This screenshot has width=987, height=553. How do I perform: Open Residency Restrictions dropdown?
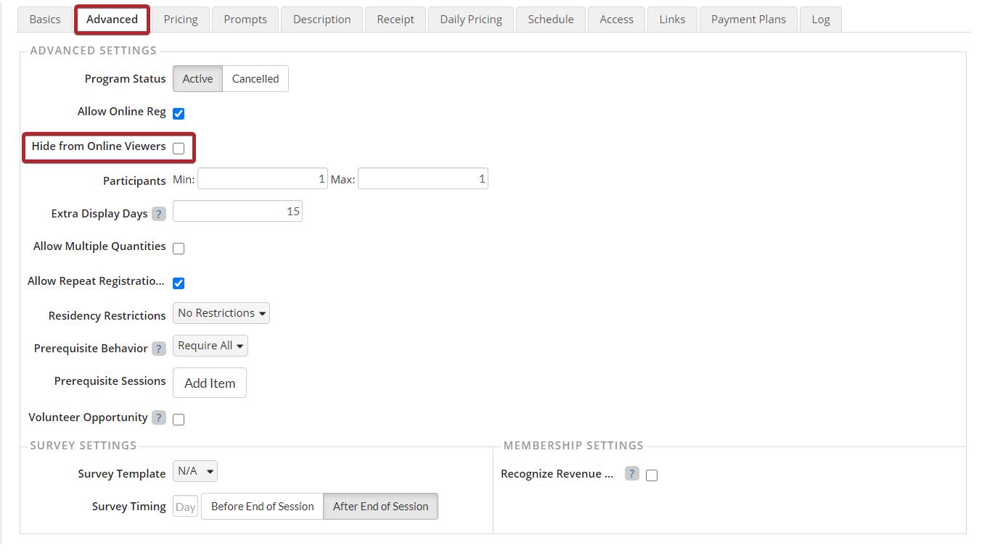point(221,313)
